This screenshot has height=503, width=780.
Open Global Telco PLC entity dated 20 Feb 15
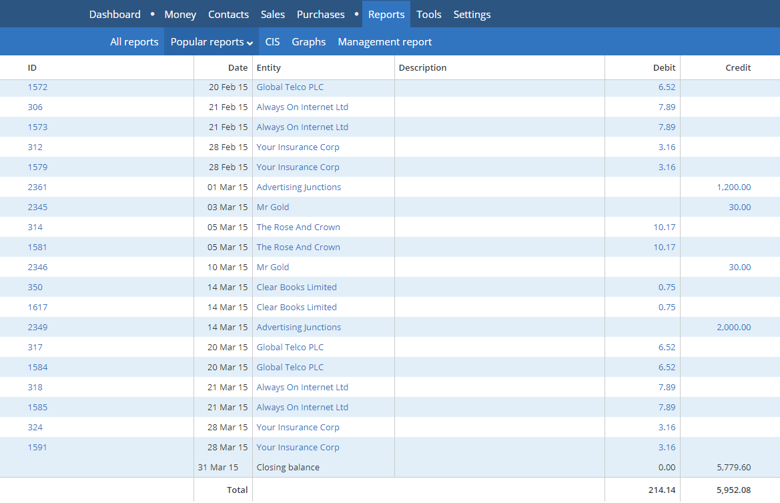pyautogui.click(x=290, y=87)
